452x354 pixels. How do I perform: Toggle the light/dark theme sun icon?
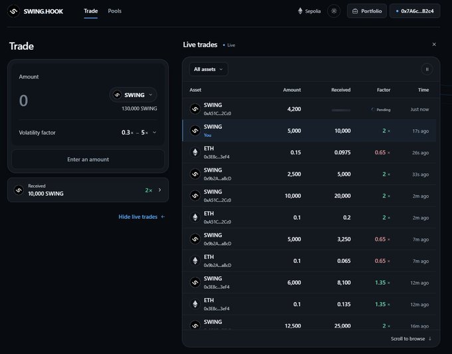(334, 11)
